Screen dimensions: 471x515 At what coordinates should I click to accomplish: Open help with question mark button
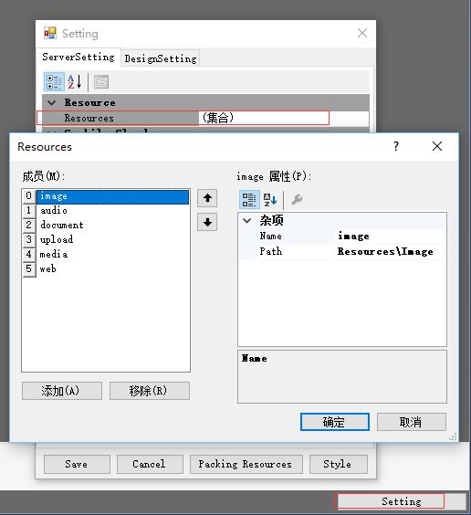pos(396,146)
